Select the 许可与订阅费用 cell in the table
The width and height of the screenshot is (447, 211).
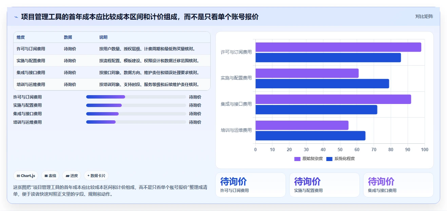[31, 49]
